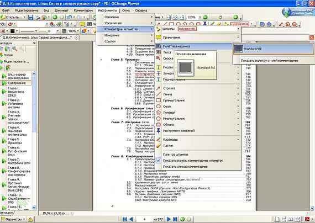
Task: Click the Save diskette icon in toolbar
Action: click(31, 18)
